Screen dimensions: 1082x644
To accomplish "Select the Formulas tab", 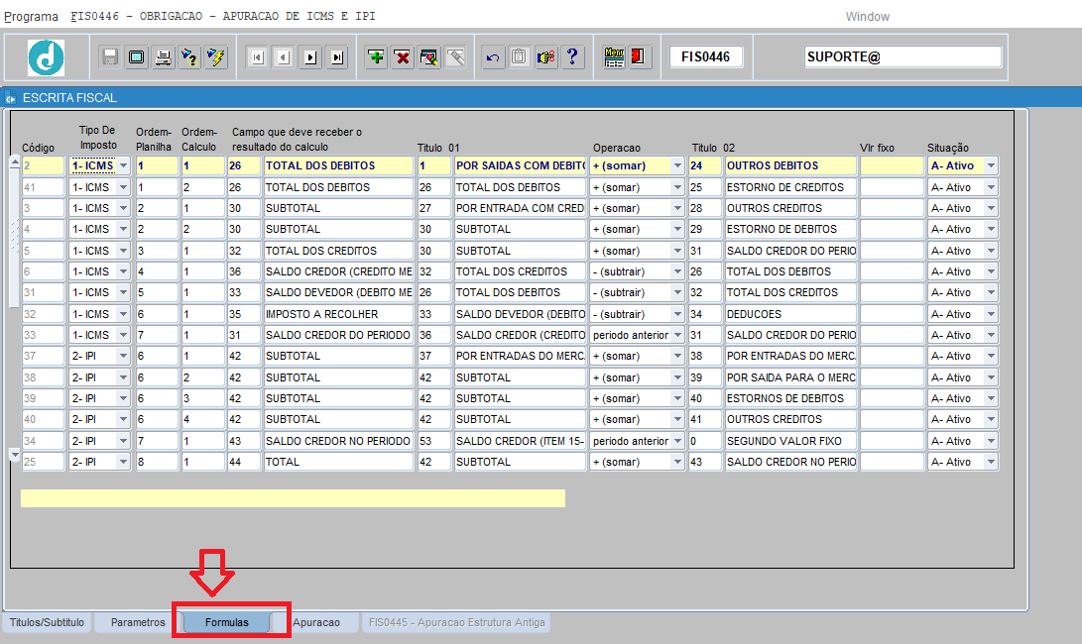I will pos(226,622).
